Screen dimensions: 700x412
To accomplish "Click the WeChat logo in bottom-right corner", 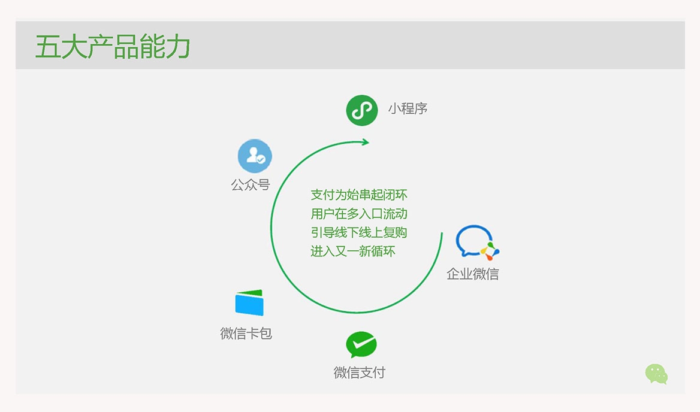I will point(656,374).
